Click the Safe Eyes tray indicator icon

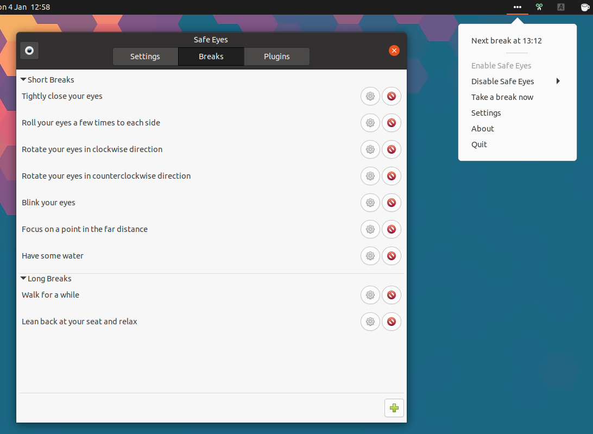[517, 7]
